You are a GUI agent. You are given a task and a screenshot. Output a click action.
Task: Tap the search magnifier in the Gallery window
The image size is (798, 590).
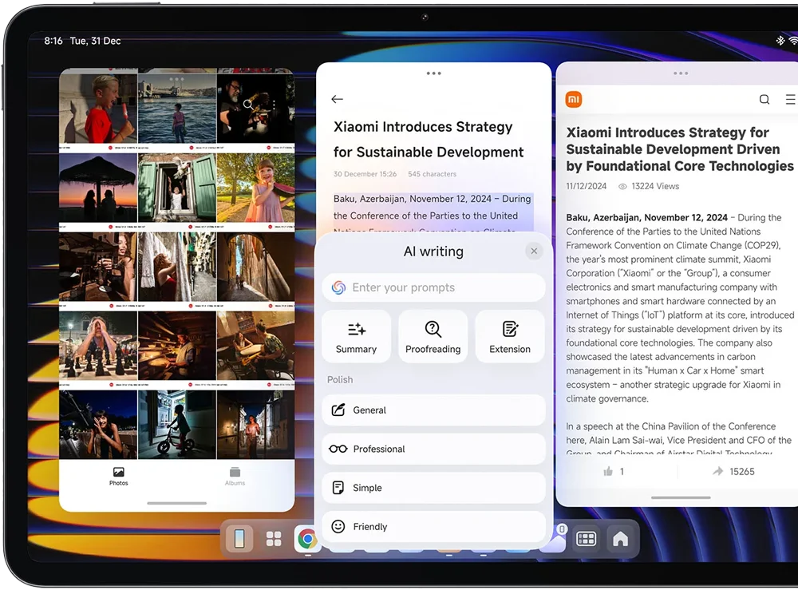pos(248,105)
